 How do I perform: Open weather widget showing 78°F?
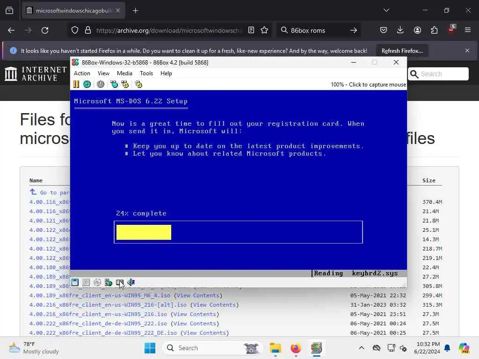pyautogui.click(x=34, y=348)
